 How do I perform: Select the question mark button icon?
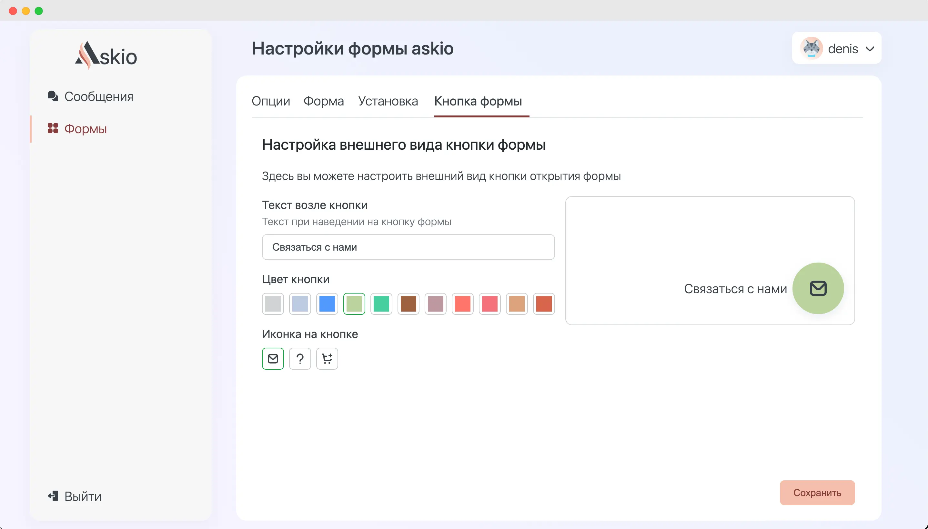click(x=300, y=359)
